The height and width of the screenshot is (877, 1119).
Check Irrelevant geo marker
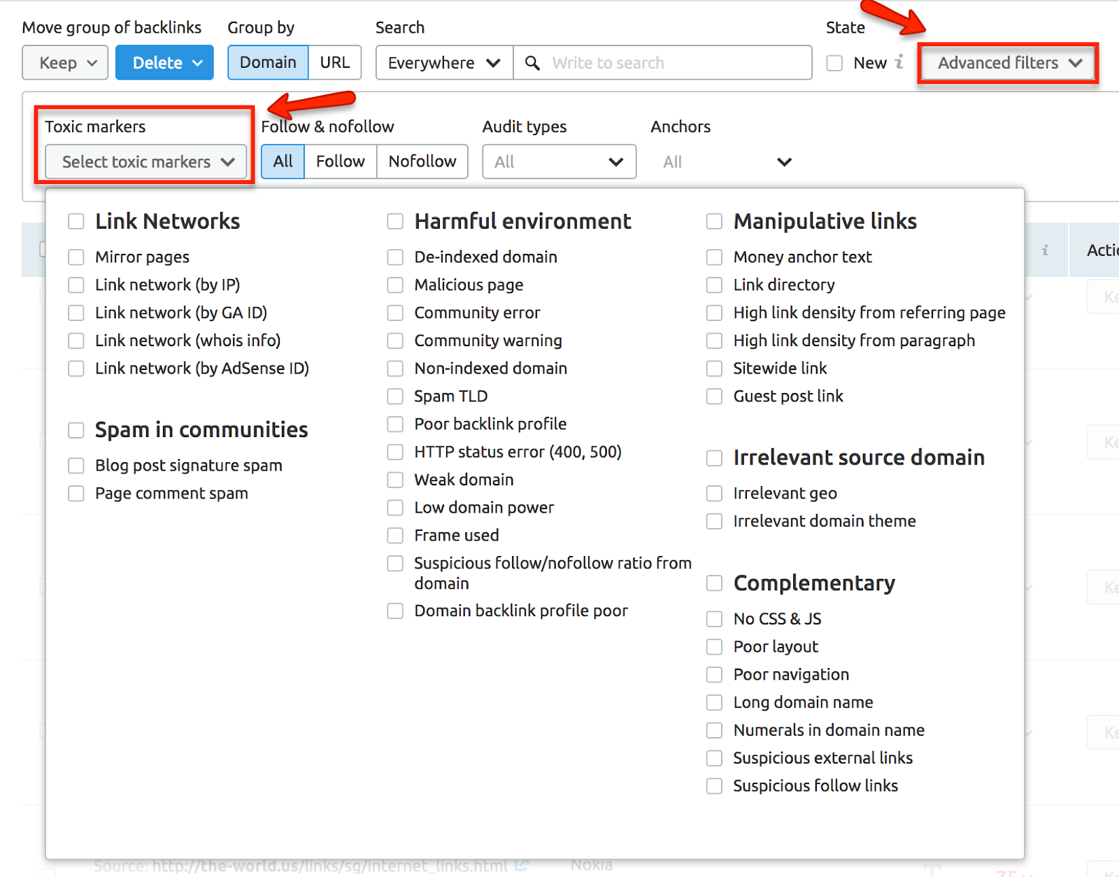pos(714,494)
